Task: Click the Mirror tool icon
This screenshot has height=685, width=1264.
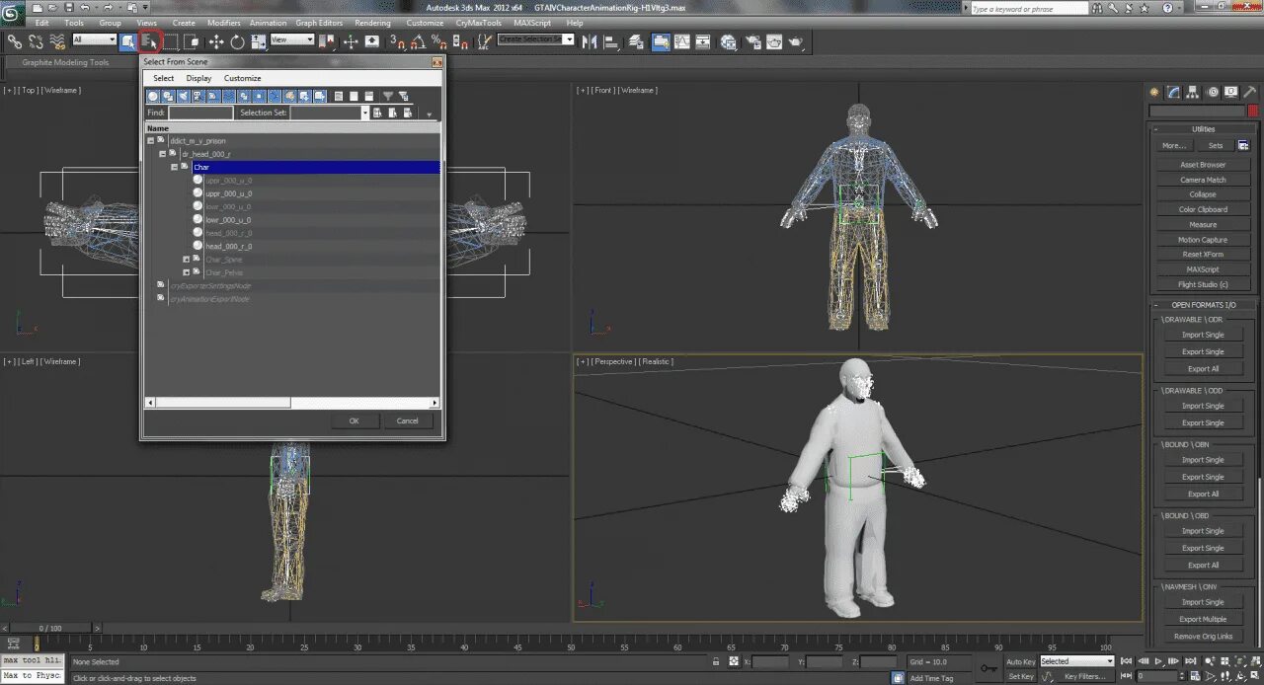Action: 588,41
